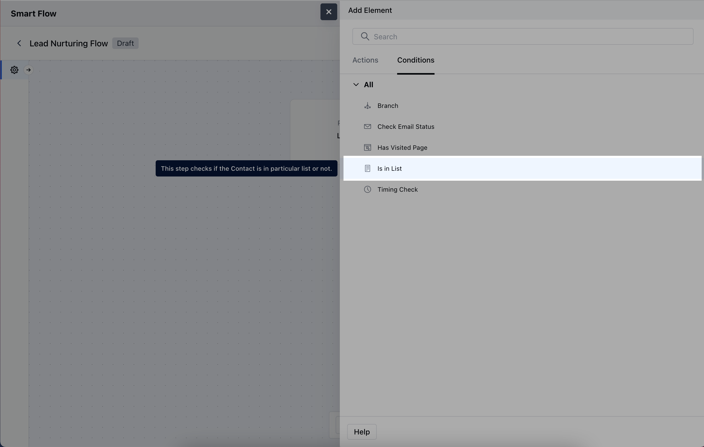Image resolution: width=704 pixels, height=447 pixels.
Task: Click the Check Email Status envelope icon
Action: (368, 126)
